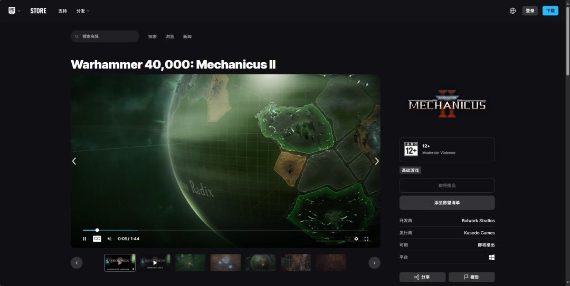The height and width of the screenshot is (286, 570).
Task: Open the globe language selector
Action: [512, 11]
